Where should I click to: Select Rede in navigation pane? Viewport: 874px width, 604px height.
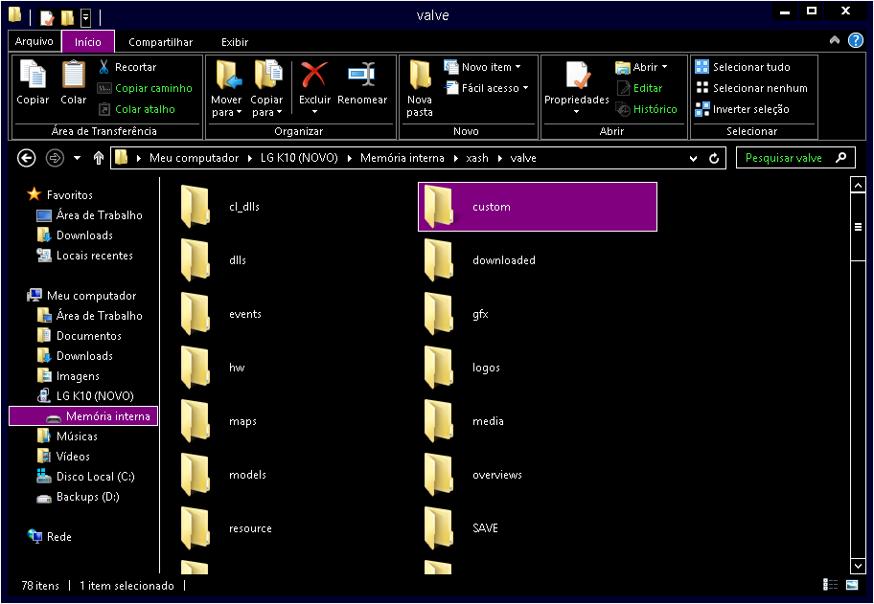click(x=50, y=537)
